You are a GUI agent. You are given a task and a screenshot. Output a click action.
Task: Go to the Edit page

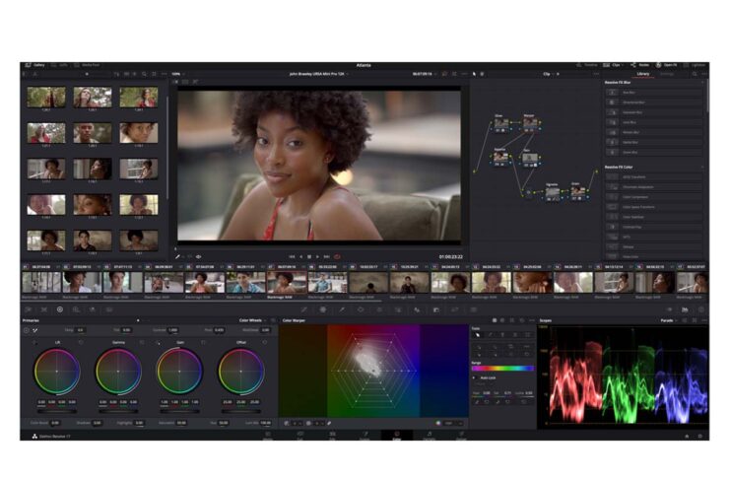(332, 436)
